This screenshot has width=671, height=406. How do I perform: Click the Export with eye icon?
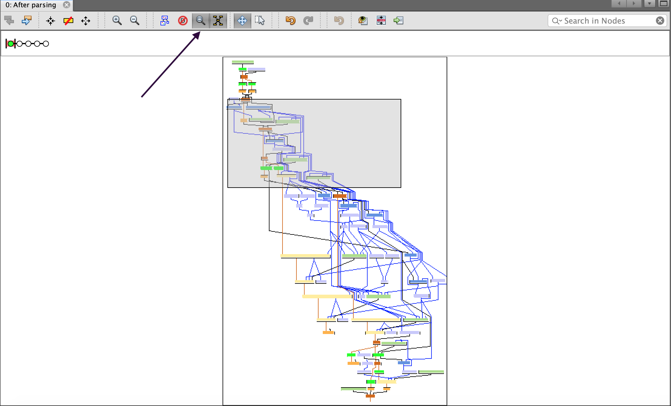[363, 21]
